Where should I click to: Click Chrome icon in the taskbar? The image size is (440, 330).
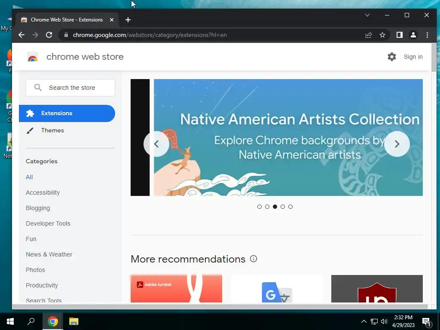click(52, 321)
